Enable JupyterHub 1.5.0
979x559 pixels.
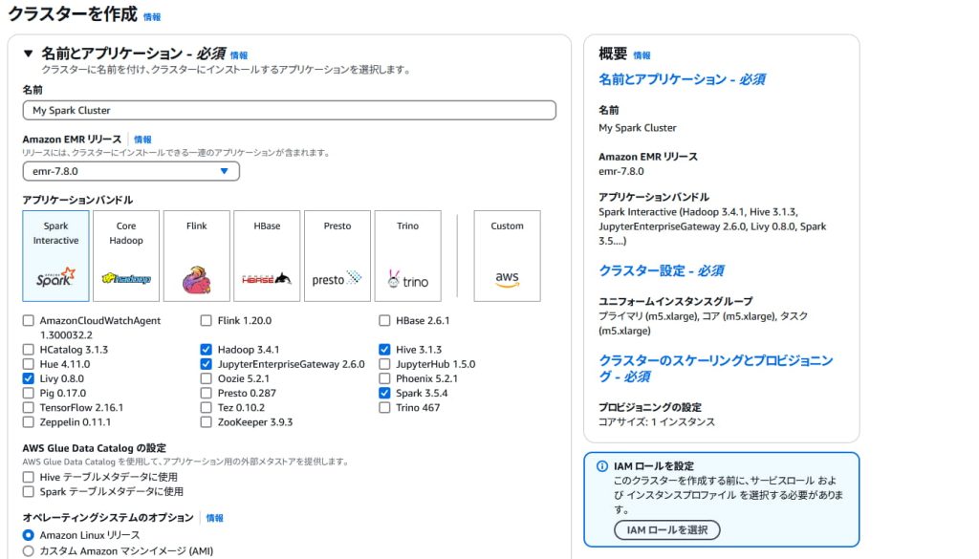tap(384, 364)
